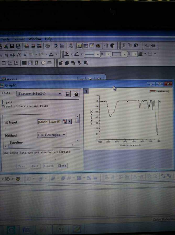Click the horizontal lines list icon
The width and height of the screenshot is (175, 235).
24,63
